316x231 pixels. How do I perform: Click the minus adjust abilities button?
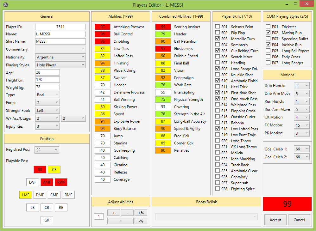127,213
